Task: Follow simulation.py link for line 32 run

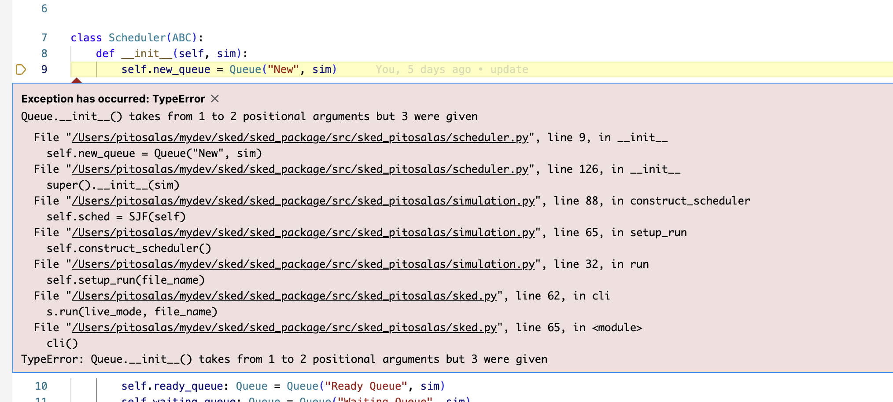Action: (x=303, y=264)
